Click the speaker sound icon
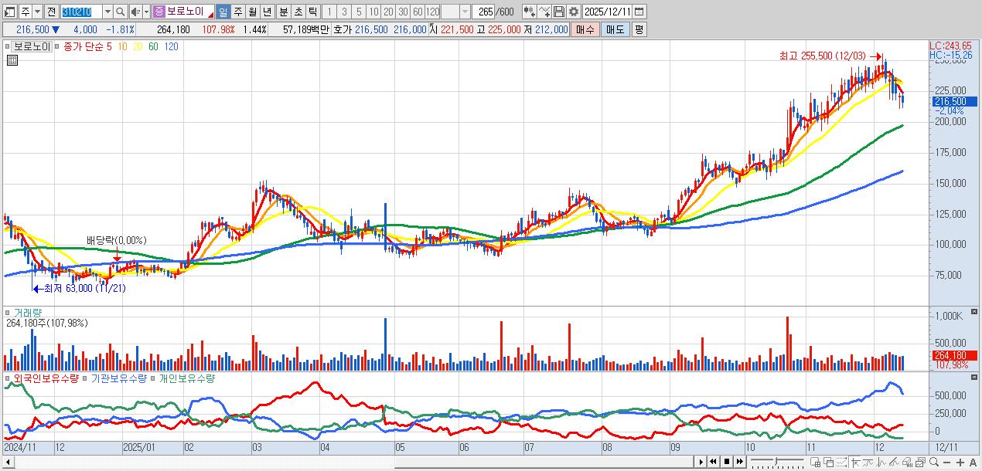The width and height of the screenshot is (982, 471). 135,12
